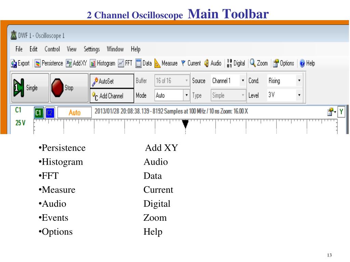Image resolution: width=350 pixels, height=262 pixels.
Task: Click the 'Audio' text in the right column
Action: point(156,162)
